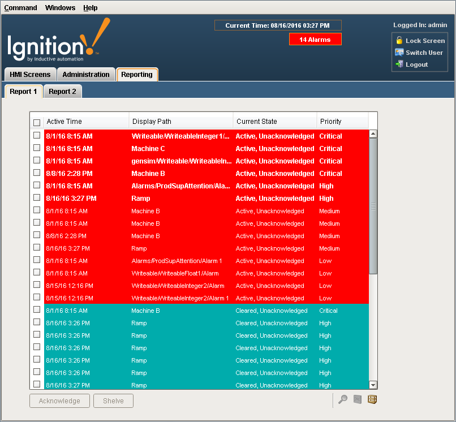
Task: Click the Logout door icon
Action: click(x=398, y=64)
